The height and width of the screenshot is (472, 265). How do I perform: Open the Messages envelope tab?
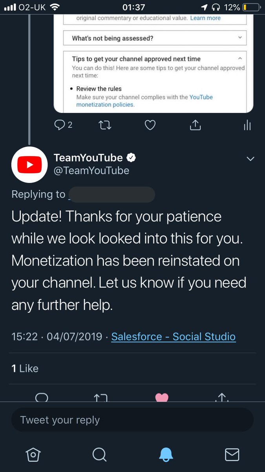click(232, 455)
